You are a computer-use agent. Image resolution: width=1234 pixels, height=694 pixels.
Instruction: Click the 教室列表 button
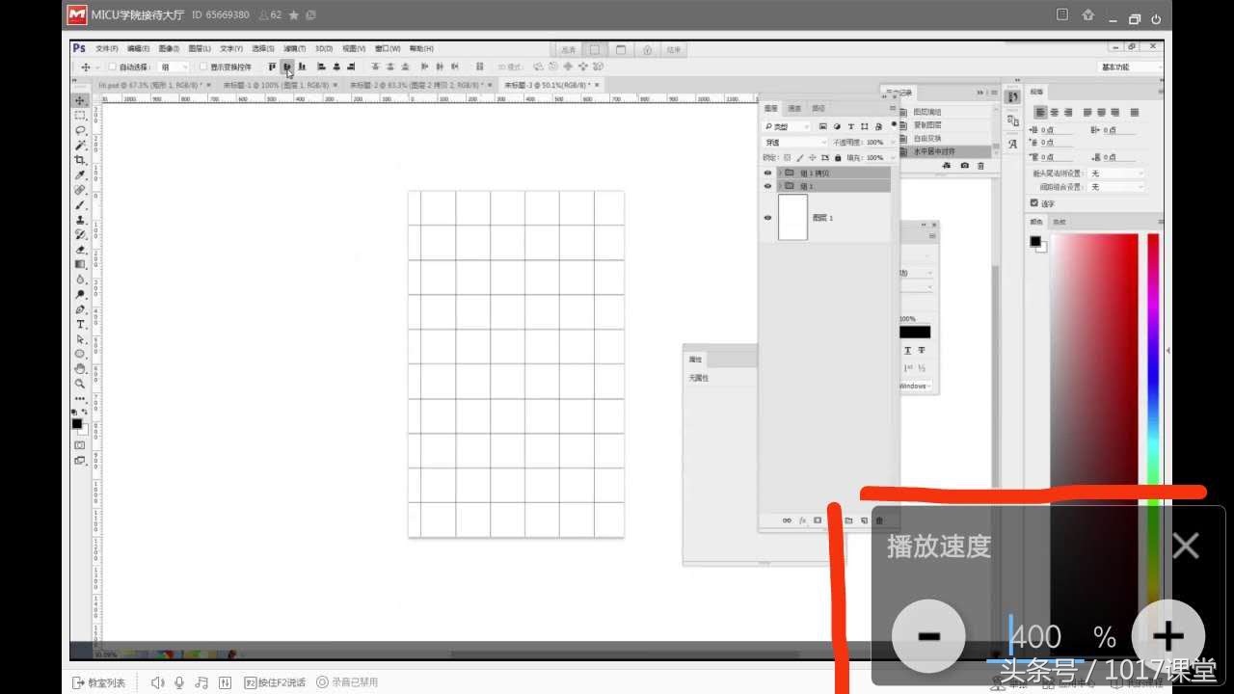pos(99,682)
